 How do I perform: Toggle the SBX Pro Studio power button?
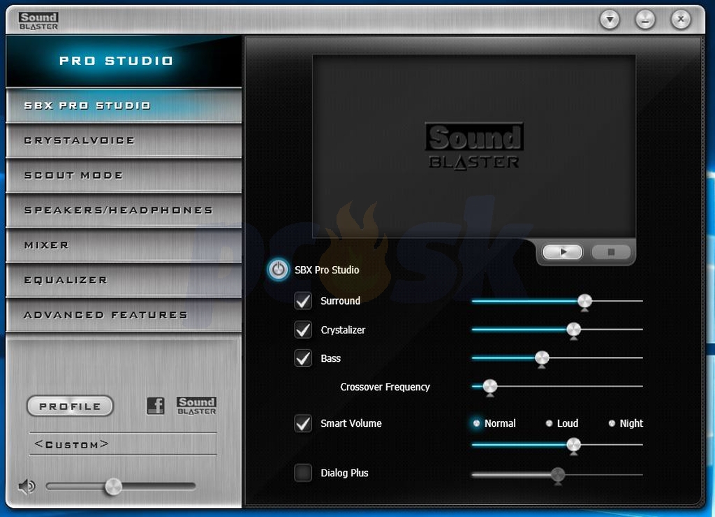click(x=278, y=270)
